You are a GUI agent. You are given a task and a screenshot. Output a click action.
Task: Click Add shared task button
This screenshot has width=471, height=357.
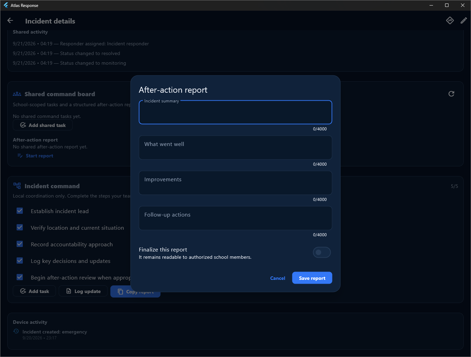[x=43, y=125]
